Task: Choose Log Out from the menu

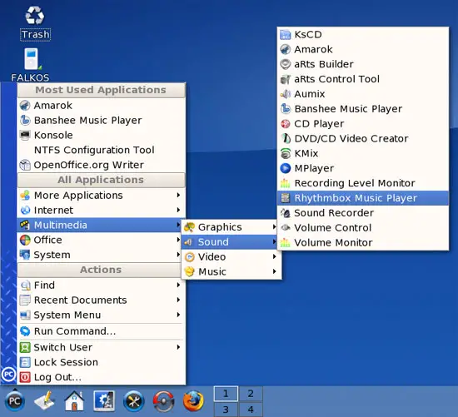Action: click(101, 377)
